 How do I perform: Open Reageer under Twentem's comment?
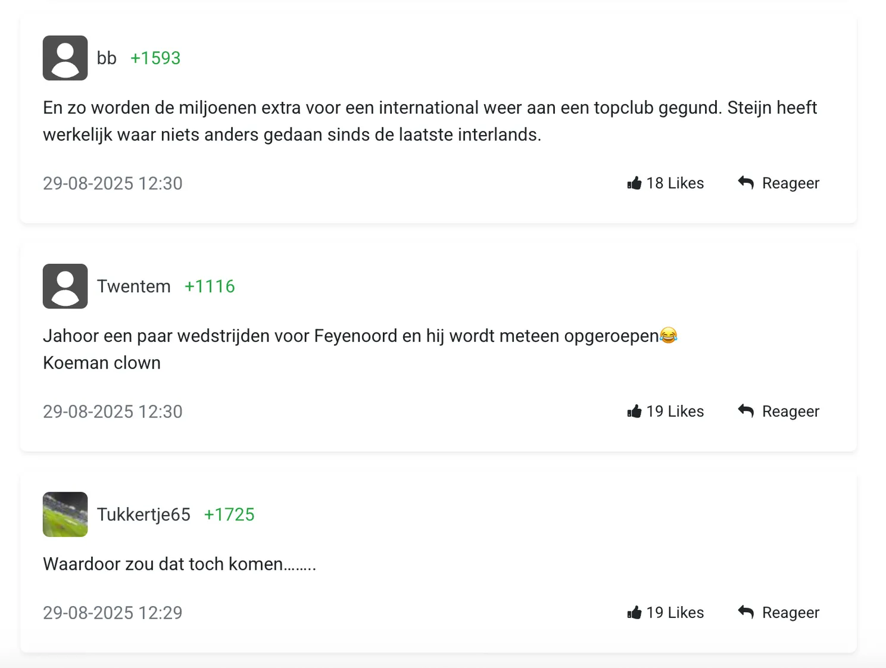790,411
